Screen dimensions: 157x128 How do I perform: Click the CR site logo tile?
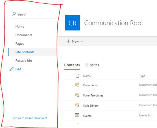pos(73,23)
